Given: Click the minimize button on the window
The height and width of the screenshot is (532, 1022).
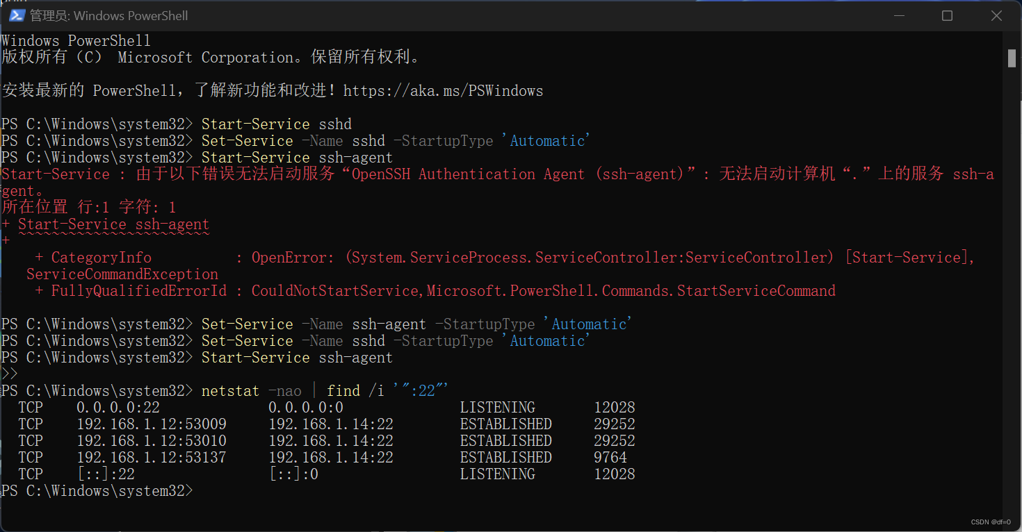Looking at the screenshot, I should click(x=899, y=15).
